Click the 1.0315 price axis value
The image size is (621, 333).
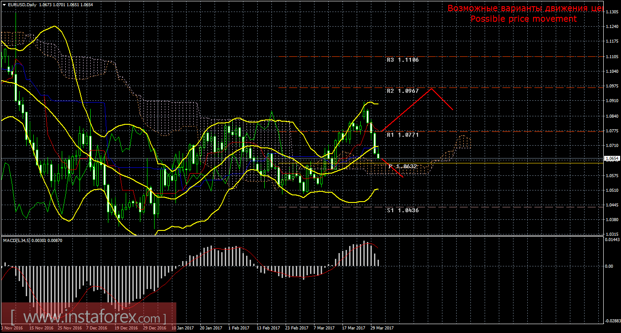point(613,234)
